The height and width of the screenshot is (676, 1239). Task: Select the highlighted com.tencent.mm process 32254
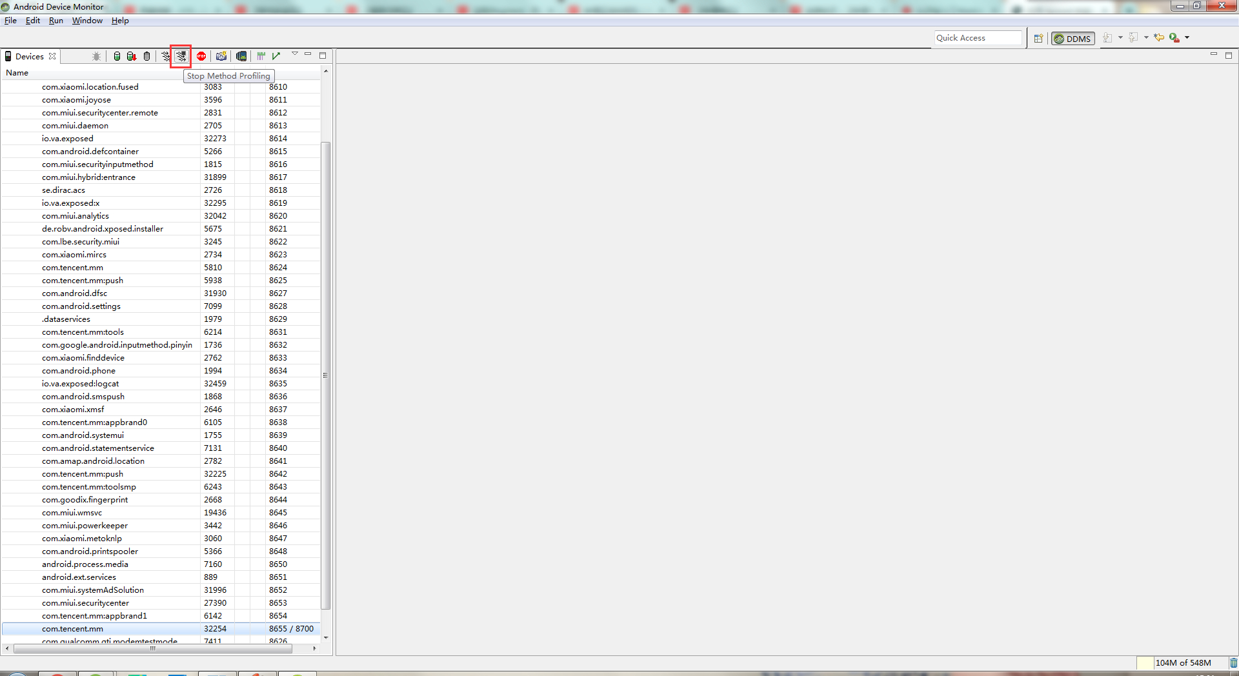click(161, 628)
